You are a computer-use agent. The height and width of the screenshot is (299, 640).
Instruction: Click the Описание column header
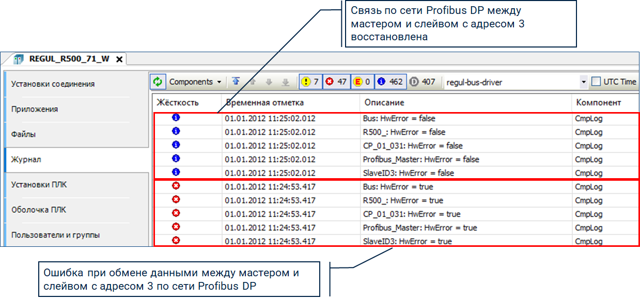coord(383,103)
